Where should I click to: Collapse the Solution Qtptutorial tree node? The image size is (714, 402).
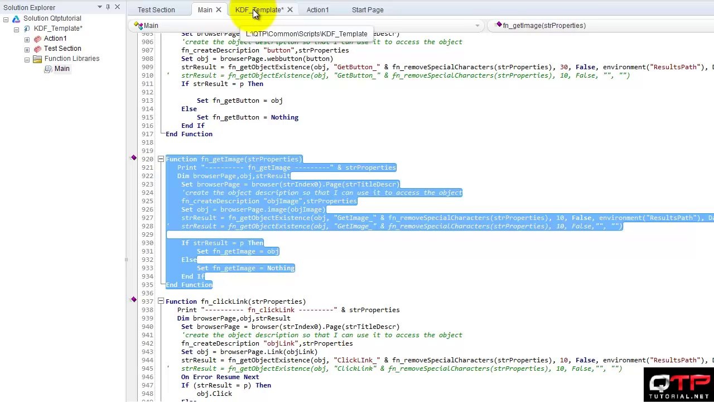(6, 19)
